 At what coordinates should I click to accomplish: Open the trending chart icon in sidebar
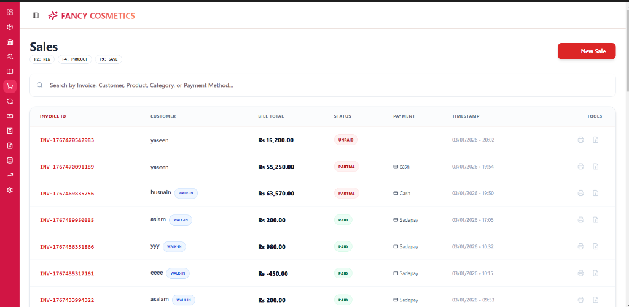pos(10,175)
